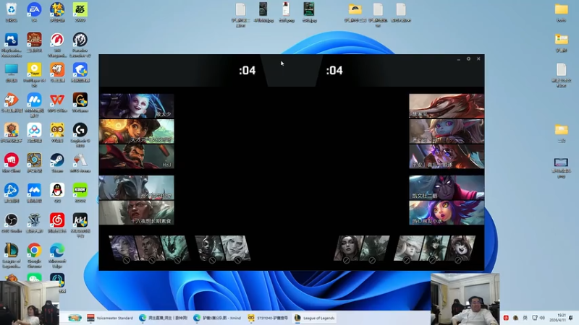Open the volume icon in system tray

(542, 318)
